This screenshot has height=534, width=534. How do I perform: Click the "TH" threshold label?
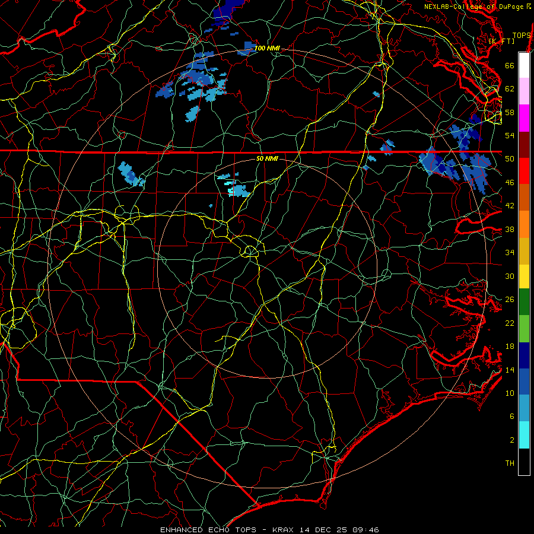coord(510,463)
